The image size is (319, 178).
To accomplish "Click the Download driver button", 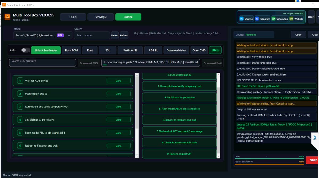I will [177, 50].
